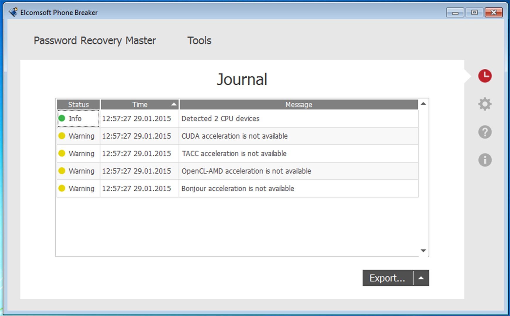This screenshot has height=316, width=510.
Task: Select green status dot in Info row
Action: [62, 118]
